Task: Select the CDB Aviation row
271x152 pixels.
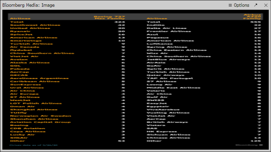Action: click(67, 128)
